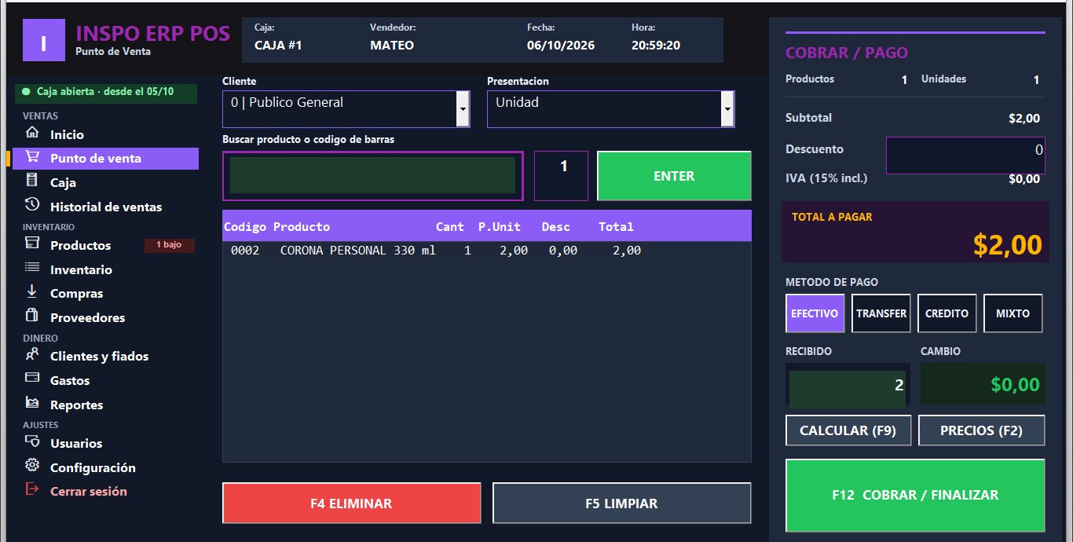Viewport: 1073px width, 542px height.
Task: Click the Caja calculator icon
Action: 32,181
